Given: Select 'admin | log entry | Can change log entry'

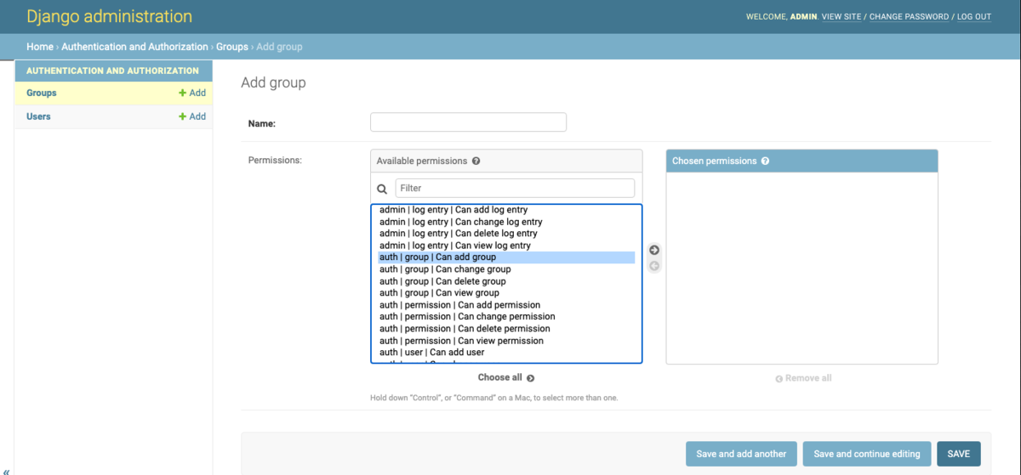Looking at the screenshot, I should (506, 222).
